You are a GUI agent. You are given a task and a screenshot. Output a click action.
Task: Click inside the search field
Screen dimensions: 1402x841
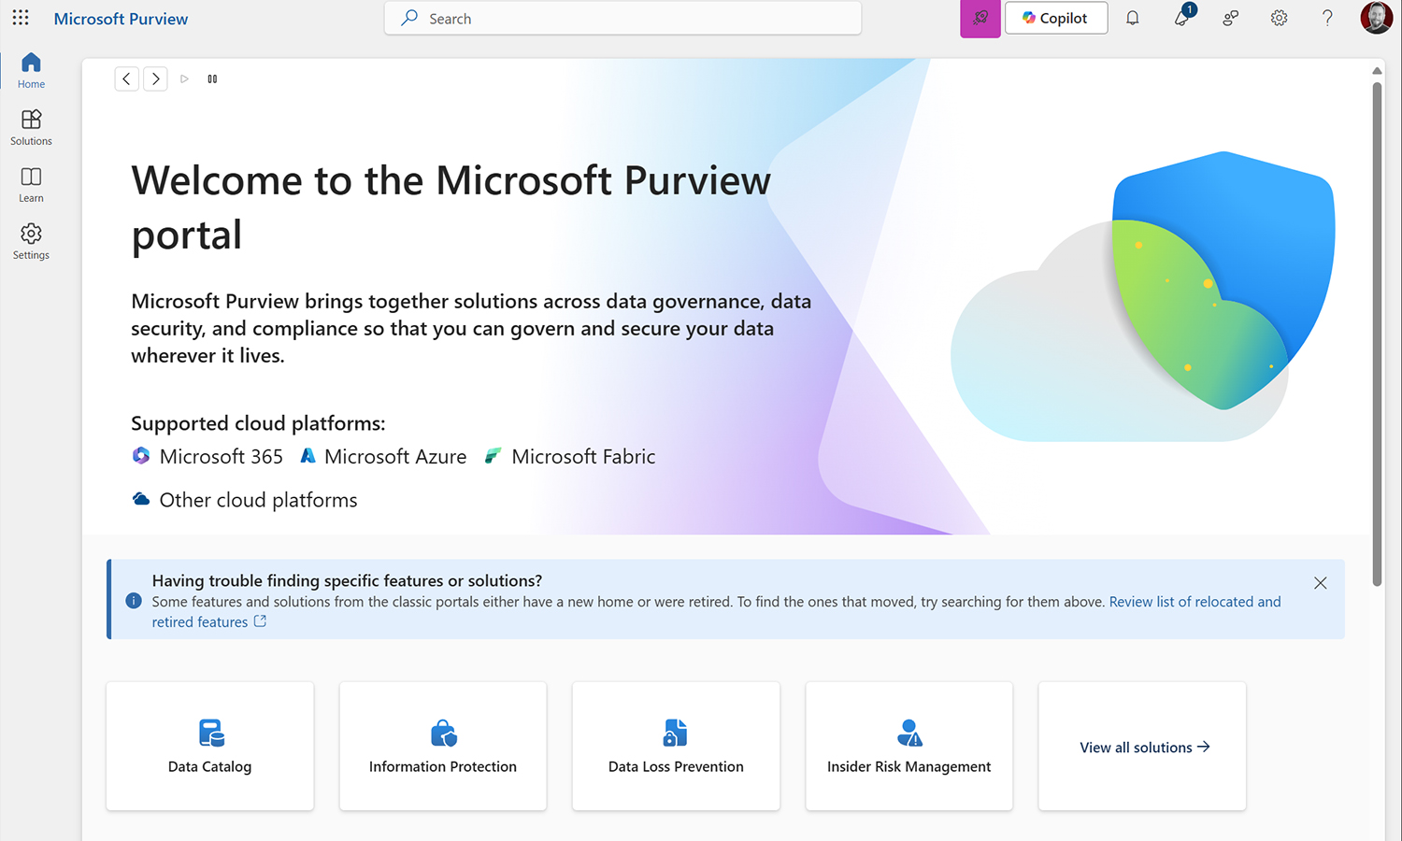(x=622, y=18)
